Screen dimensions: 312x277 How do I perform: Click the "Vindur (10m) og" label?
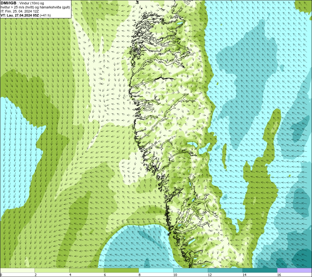(x=32, y=3)
